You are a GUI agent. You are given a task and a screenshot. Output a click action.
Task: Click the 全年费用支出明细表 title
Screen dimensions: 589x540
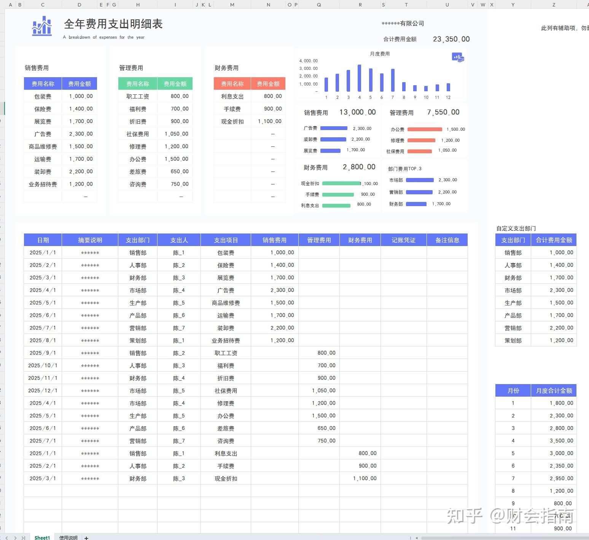tap(113, 24)
